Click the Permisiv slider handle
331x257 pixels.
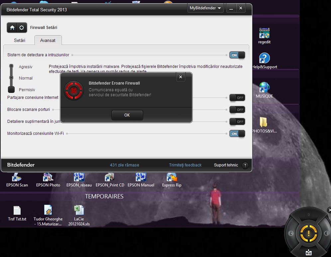point(11,90)
